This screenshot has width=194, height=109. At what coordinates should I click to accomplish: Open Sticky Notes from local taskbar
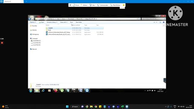click(x=100, y=107)
